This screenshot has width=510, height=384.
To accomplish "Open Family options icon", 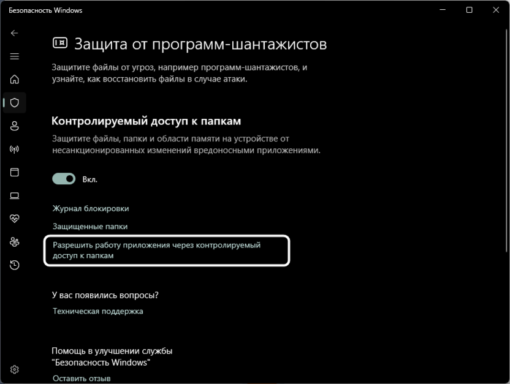I will 14,242.
